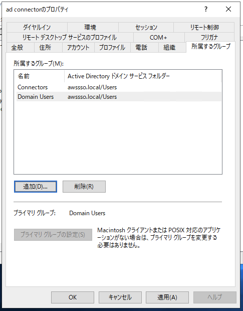
Task: Click the 追加(D)... button
Action: pyautogui.click(x=36, y=187)
